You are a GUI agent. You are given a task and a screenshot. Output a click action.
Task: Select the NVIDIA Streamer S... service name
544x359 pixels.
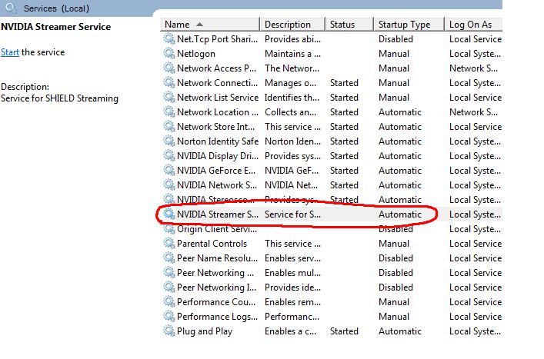click(x=218, y=214)
